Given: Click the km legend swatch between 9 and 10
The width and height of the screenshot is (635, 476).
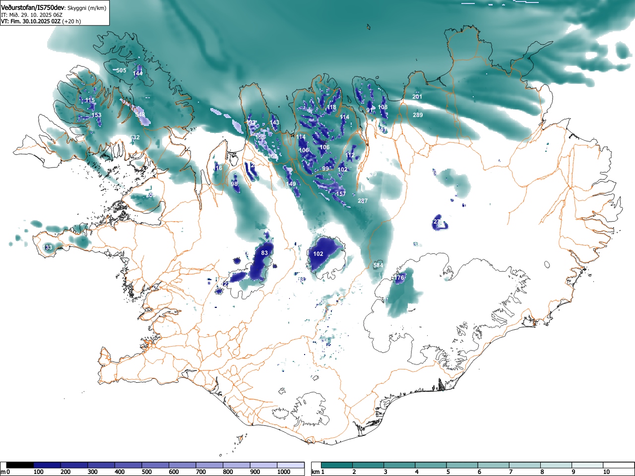Looking at the screenshot, I should 587,465.
